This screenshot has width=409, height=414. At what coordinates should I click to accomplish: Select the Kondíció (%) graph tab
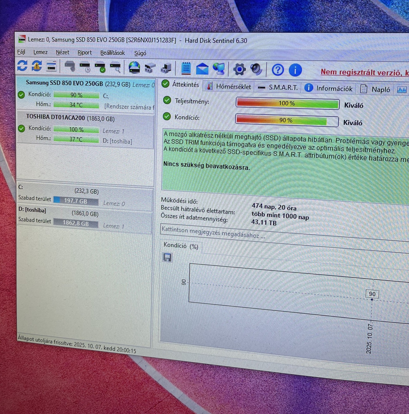(181, 246)
